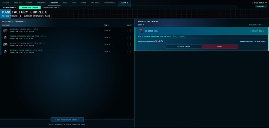Switch to the Hangar tab
This screenshot has width=269, height=128.
tap(29, 3)
